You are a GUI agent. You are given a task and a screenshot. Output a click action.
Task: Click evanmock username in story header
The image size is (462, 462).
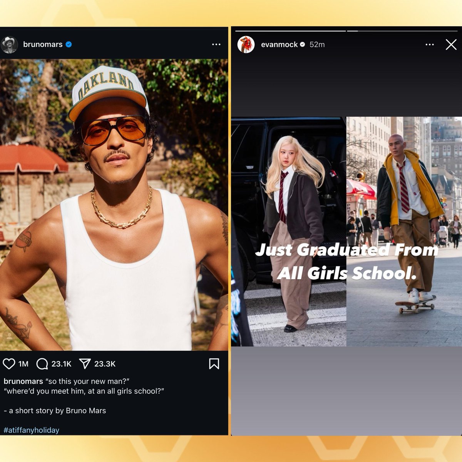click(x=279, y=45)
